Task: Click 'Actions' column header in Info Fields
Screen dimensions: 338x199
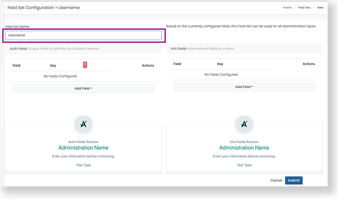Action: 309,64
